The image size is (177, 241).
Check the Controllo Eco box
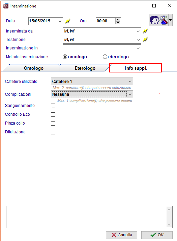pyautogui.click(x=53, y=114)
